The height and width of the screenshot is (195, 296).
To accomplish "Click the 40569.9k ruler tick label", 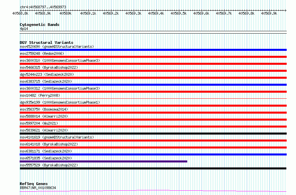I will pyautogui.click(x=269, y=13).
